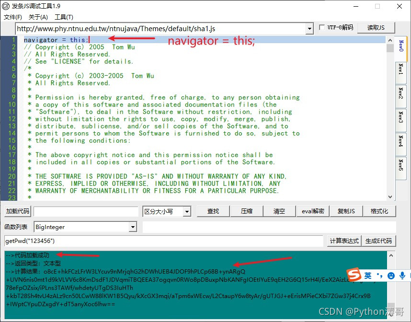Screen dimensions: 411x322
Task: Click the 生成E代码 button
Action: (379, 241)
